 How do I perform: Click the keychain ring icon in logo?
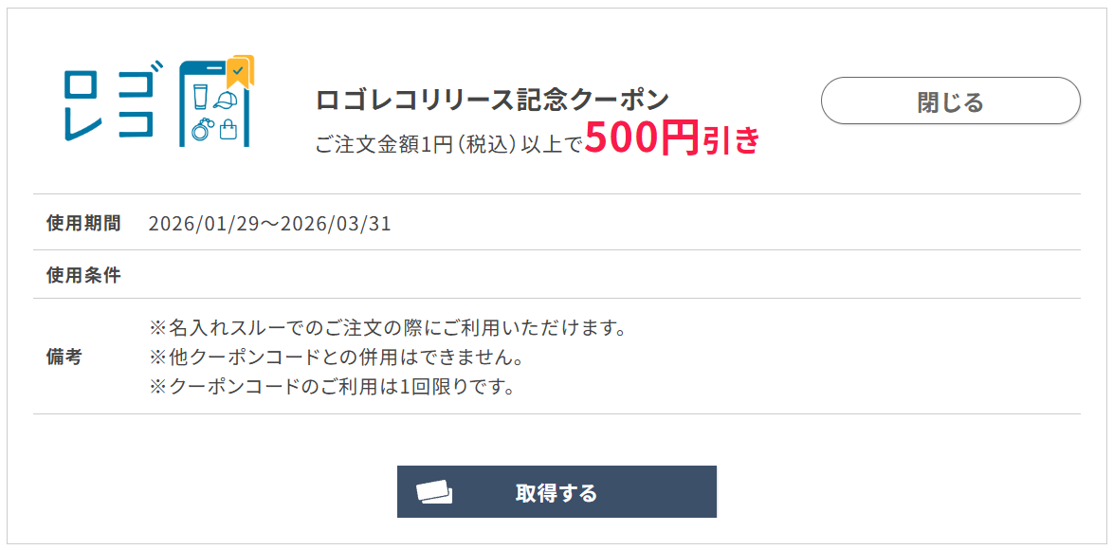(x=201, y=128)
